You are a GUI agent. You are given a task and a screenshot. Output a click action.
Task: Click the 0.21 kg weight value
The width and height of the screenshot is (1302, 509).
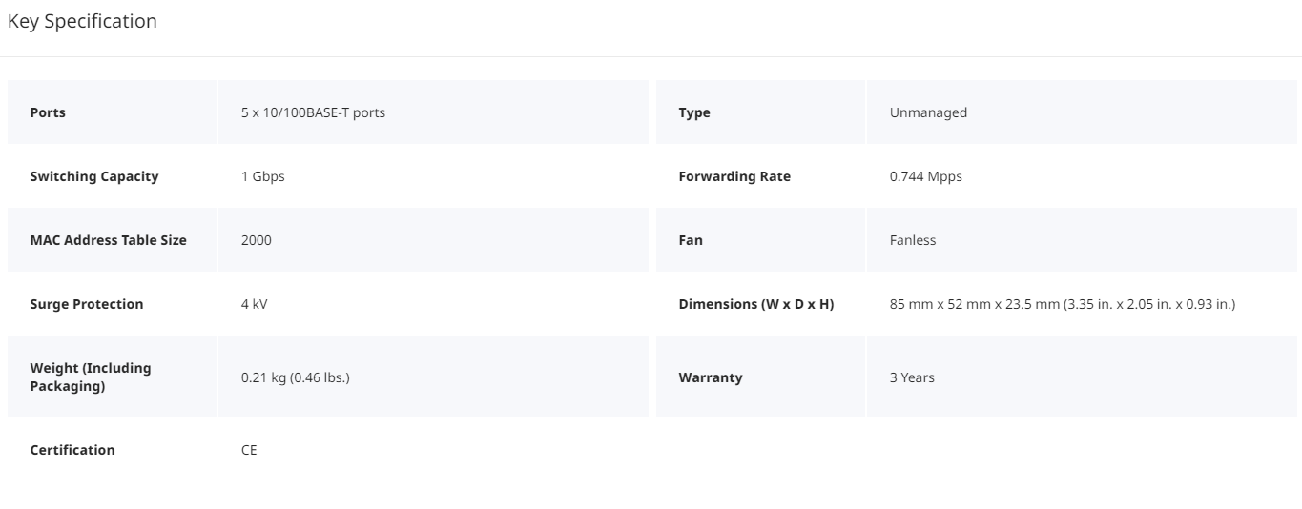(296, 377)
